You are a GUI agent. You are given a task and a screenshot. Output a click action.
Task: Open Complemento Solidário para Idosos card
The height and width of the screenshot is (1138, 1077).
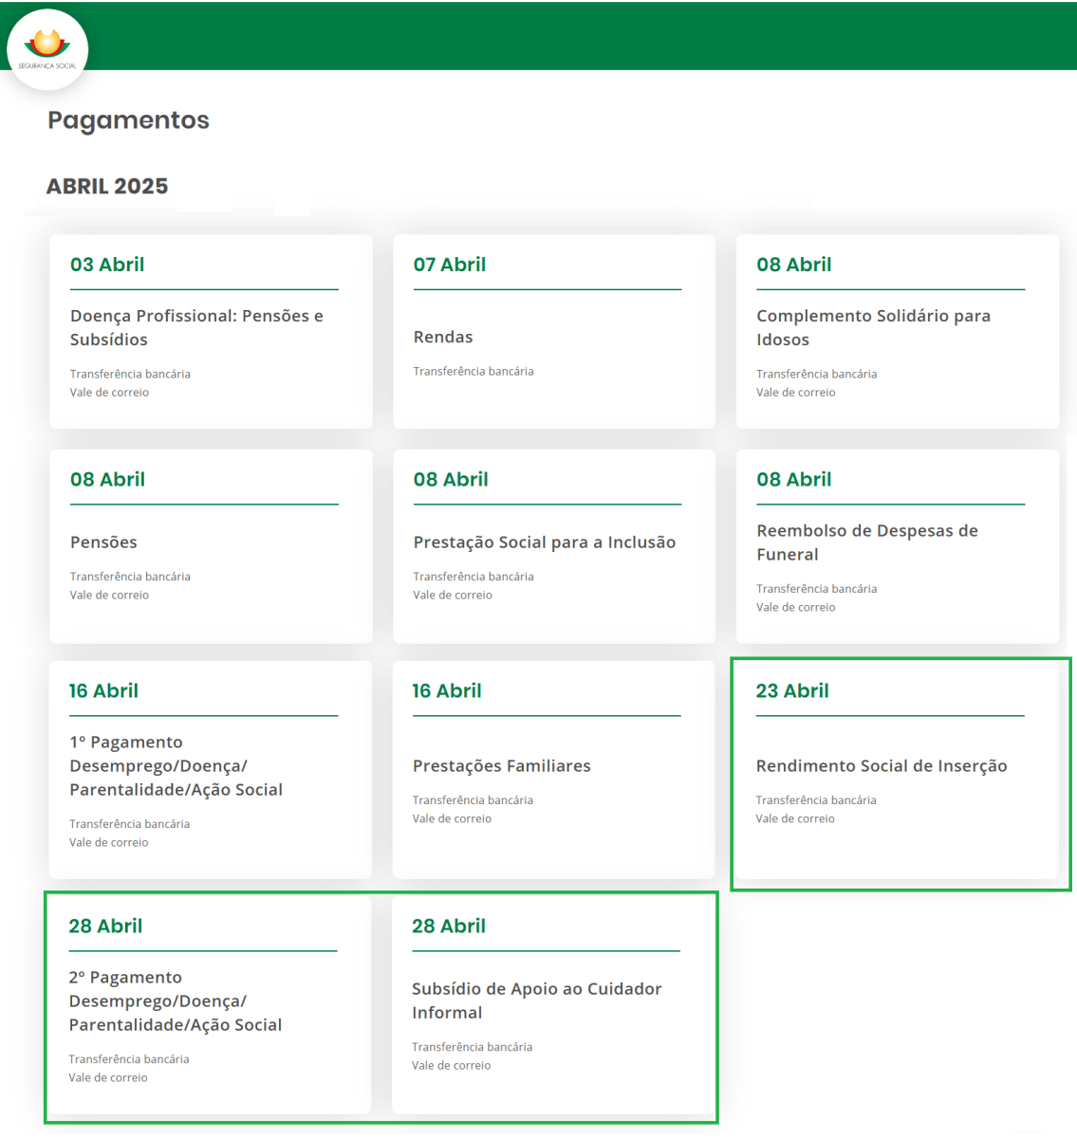[x=898, y=331]
